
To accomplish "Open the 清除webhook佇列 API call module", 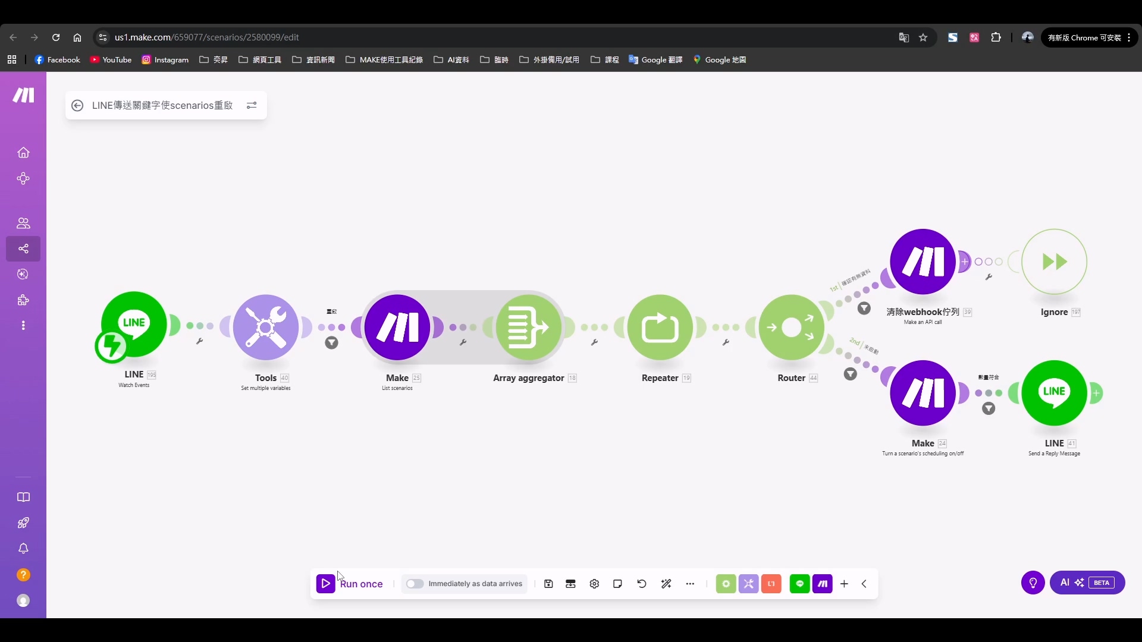I will 923,262.
